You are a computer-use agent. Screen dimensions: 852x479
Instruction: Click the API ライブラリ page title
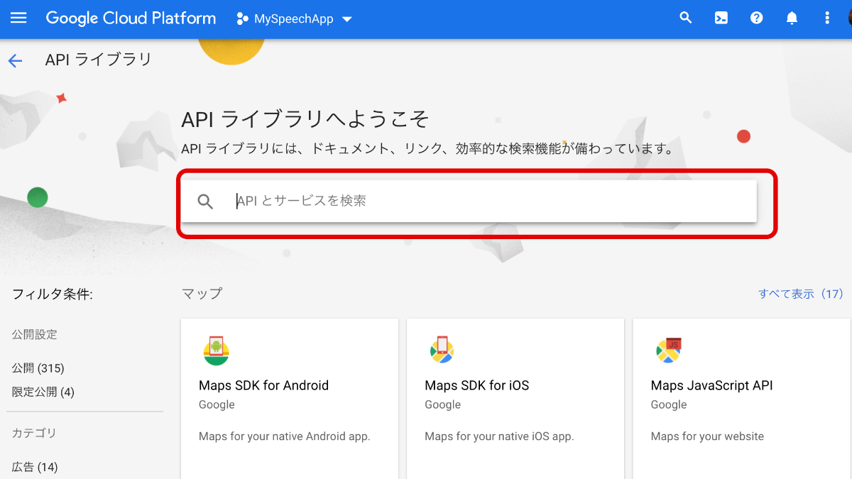coord(99,60)
